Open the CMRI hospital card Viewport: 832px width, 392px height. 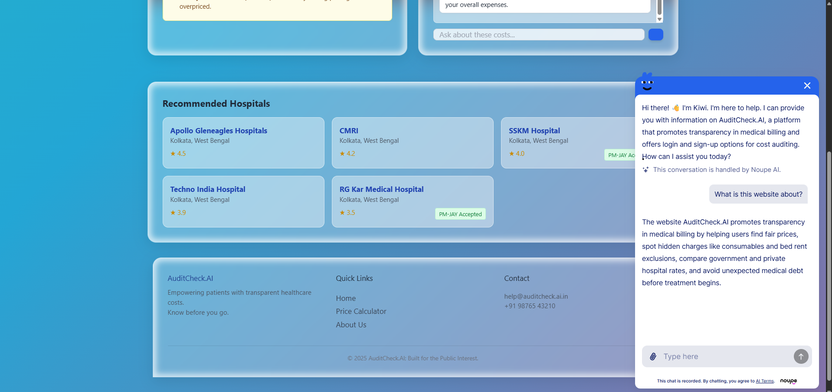coord(413,143)
